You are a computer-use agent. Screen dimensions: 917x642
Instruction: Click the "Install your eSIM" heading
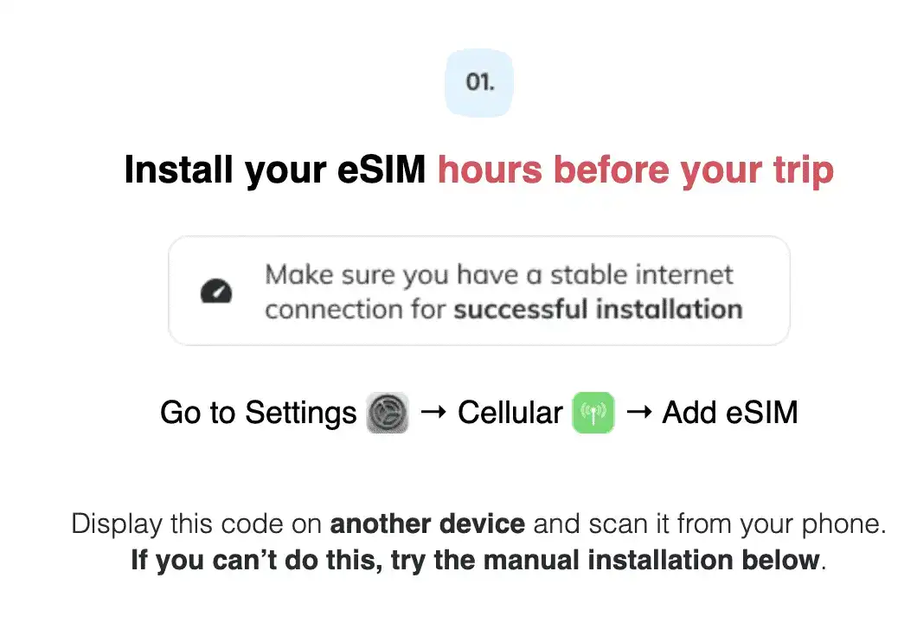[275, 170]
